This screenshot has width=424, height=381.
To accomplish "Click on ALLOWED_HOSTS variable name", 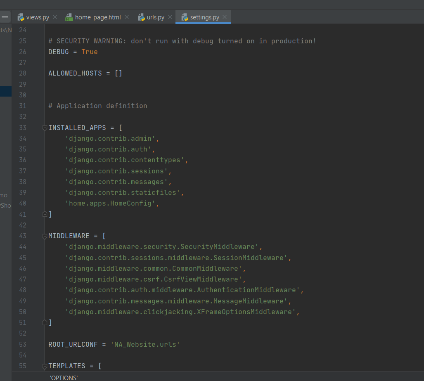I will [75, 73].
